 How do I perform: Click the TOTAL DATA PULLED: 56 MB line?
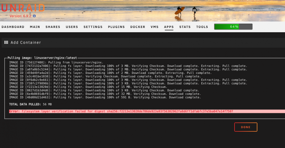tap(30, 104)
